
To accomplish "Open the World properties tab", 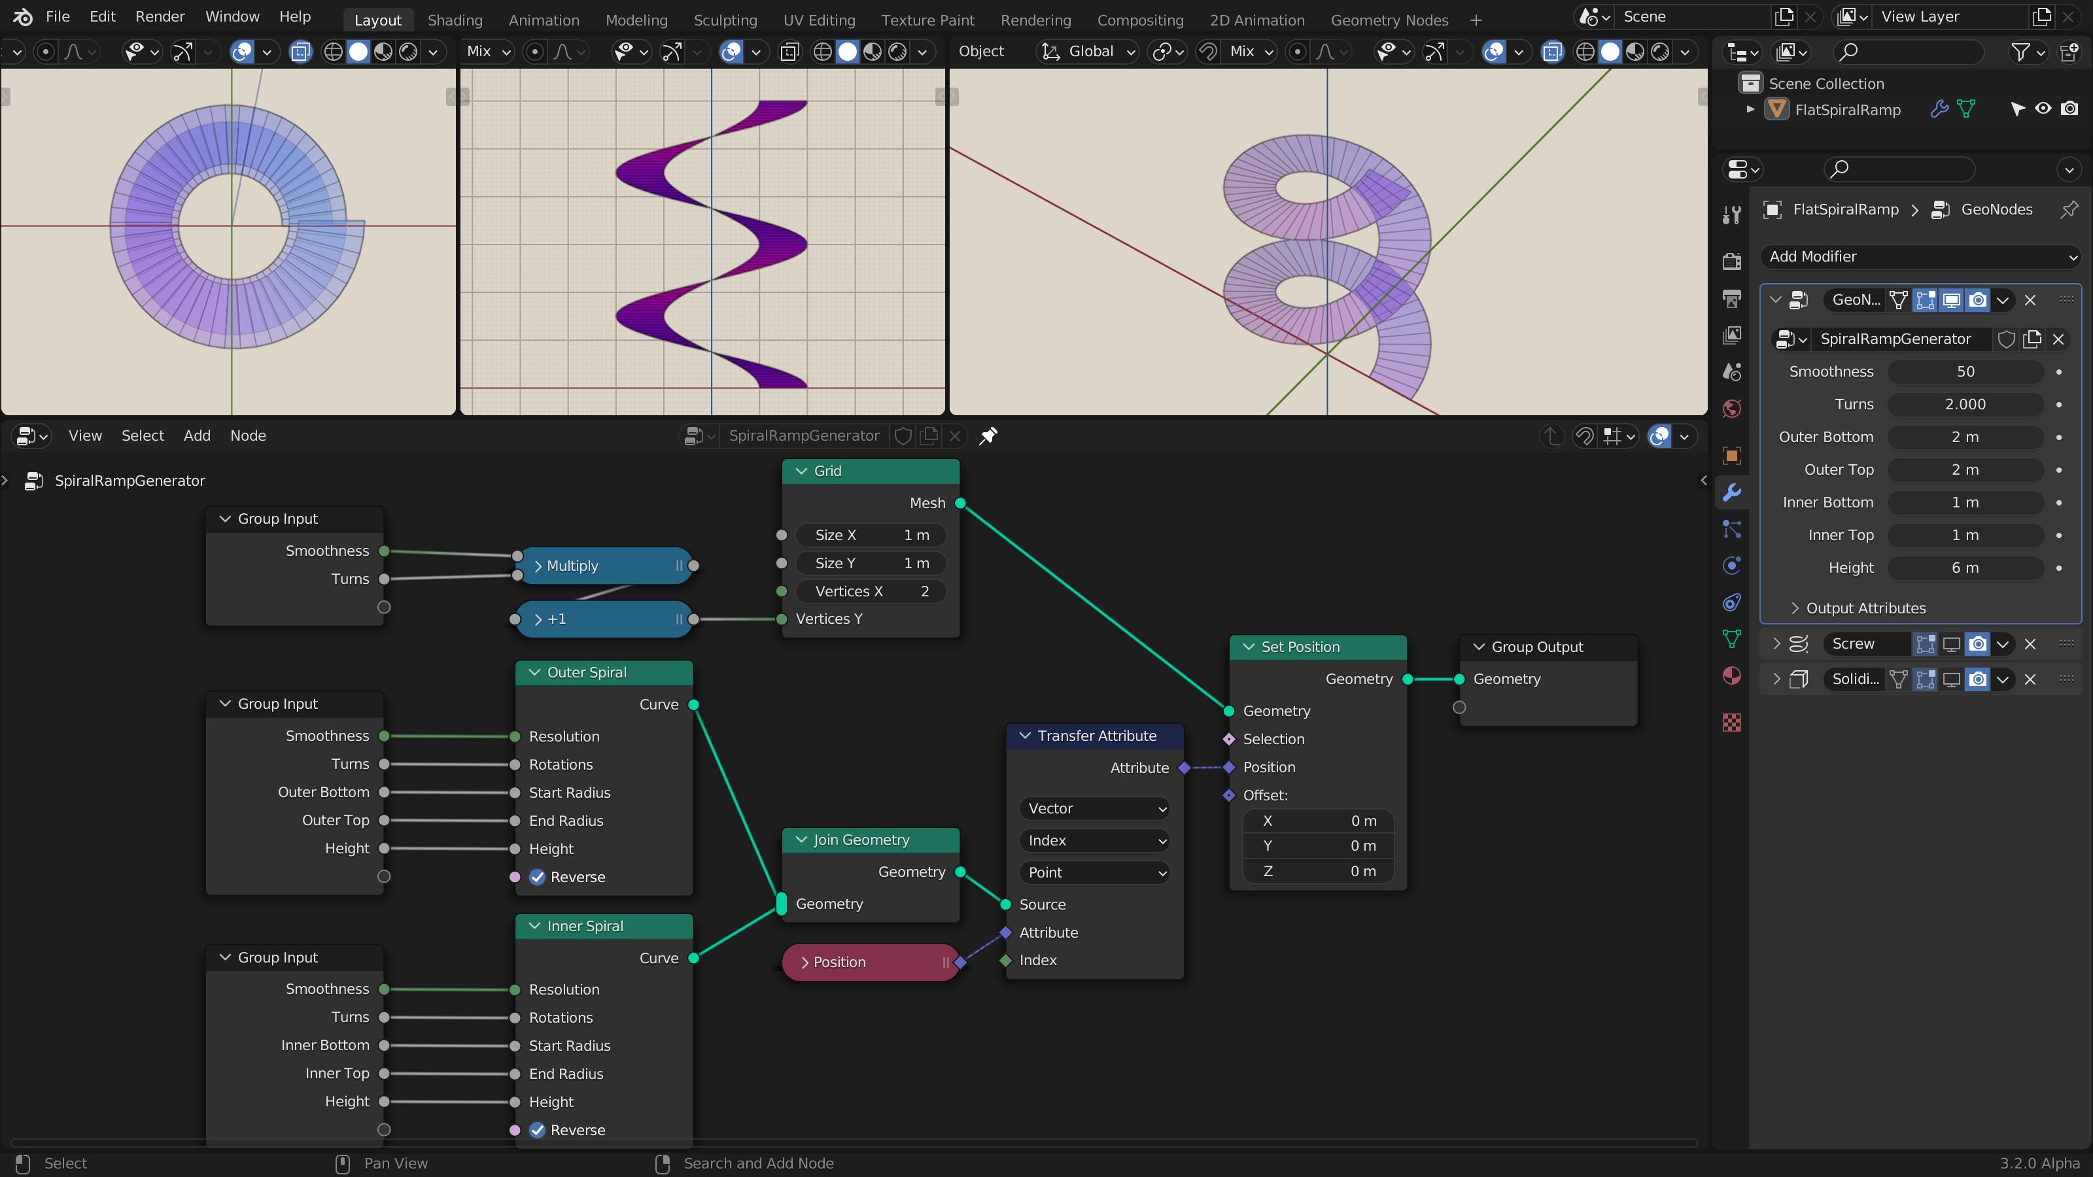I will (1731, 409).
